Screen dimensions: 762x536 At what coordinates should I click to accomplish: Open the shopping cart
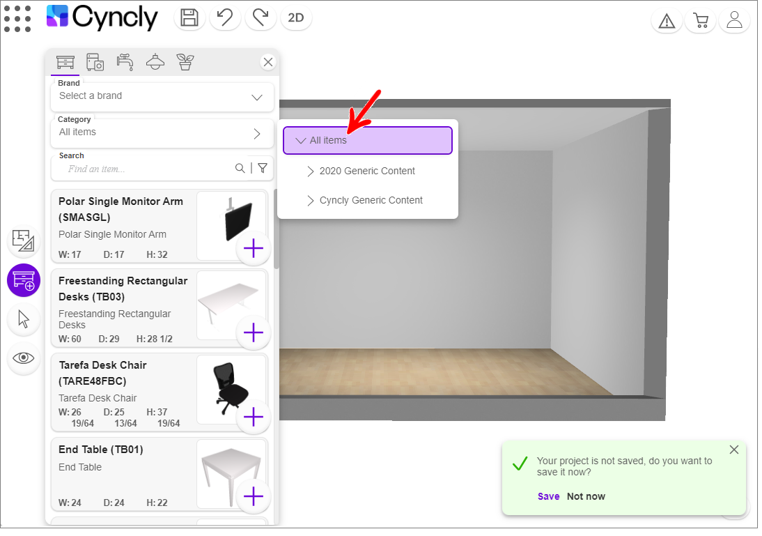tap(701, 21)
